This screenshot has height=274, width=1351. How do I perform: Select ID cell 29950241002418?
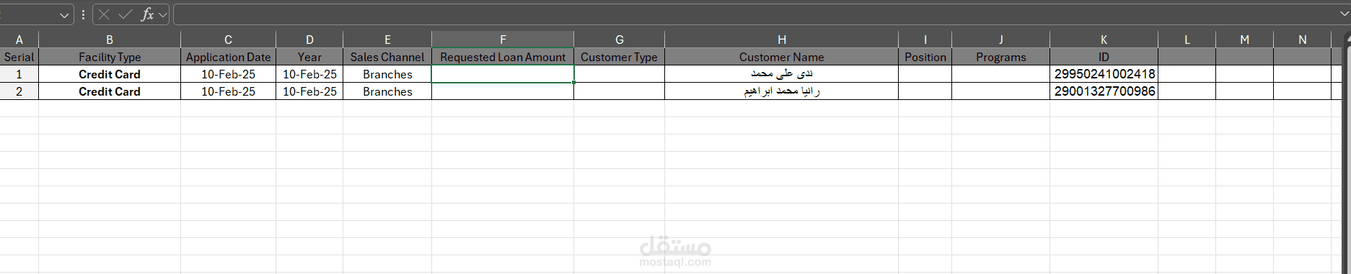[1104, 74]
